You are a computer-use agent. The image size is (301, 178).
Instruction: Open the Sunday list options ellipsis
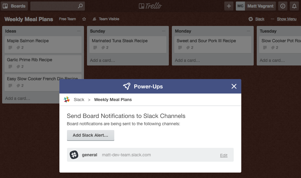[x=164, y=31]
